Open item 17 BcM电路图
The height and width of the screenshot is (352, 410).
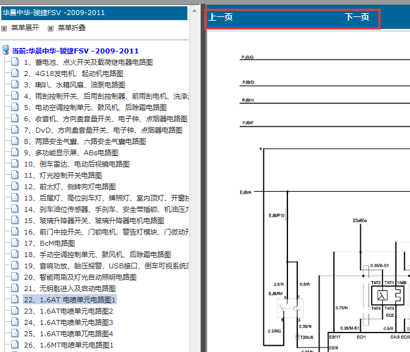click(50, 243)
